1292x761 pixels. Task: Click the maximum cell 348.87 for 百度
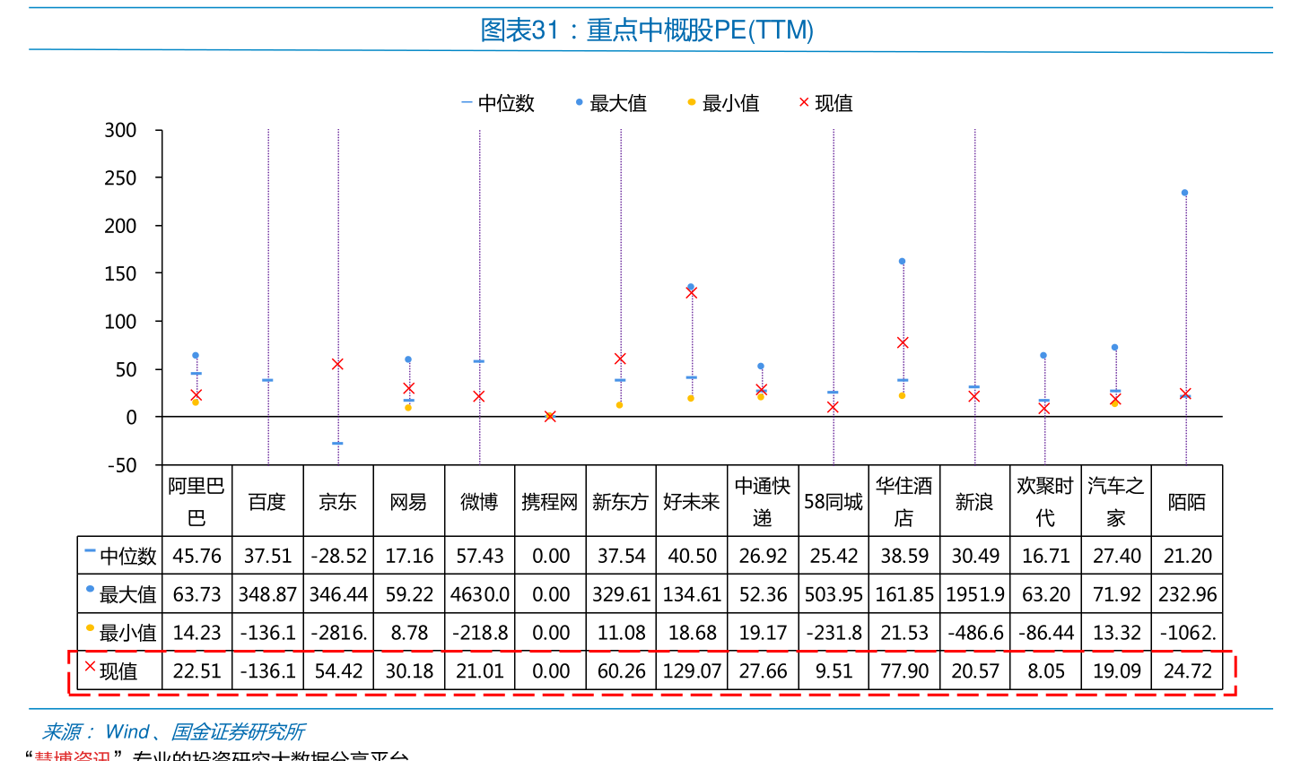pos(267,594)
